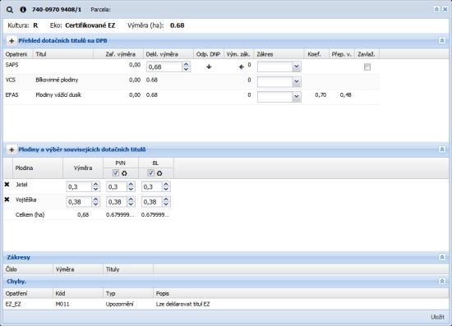Viewport: 452px width, 326px height.
Task: Open the Zákres dropdown in SAPS row
Action: 297,67
